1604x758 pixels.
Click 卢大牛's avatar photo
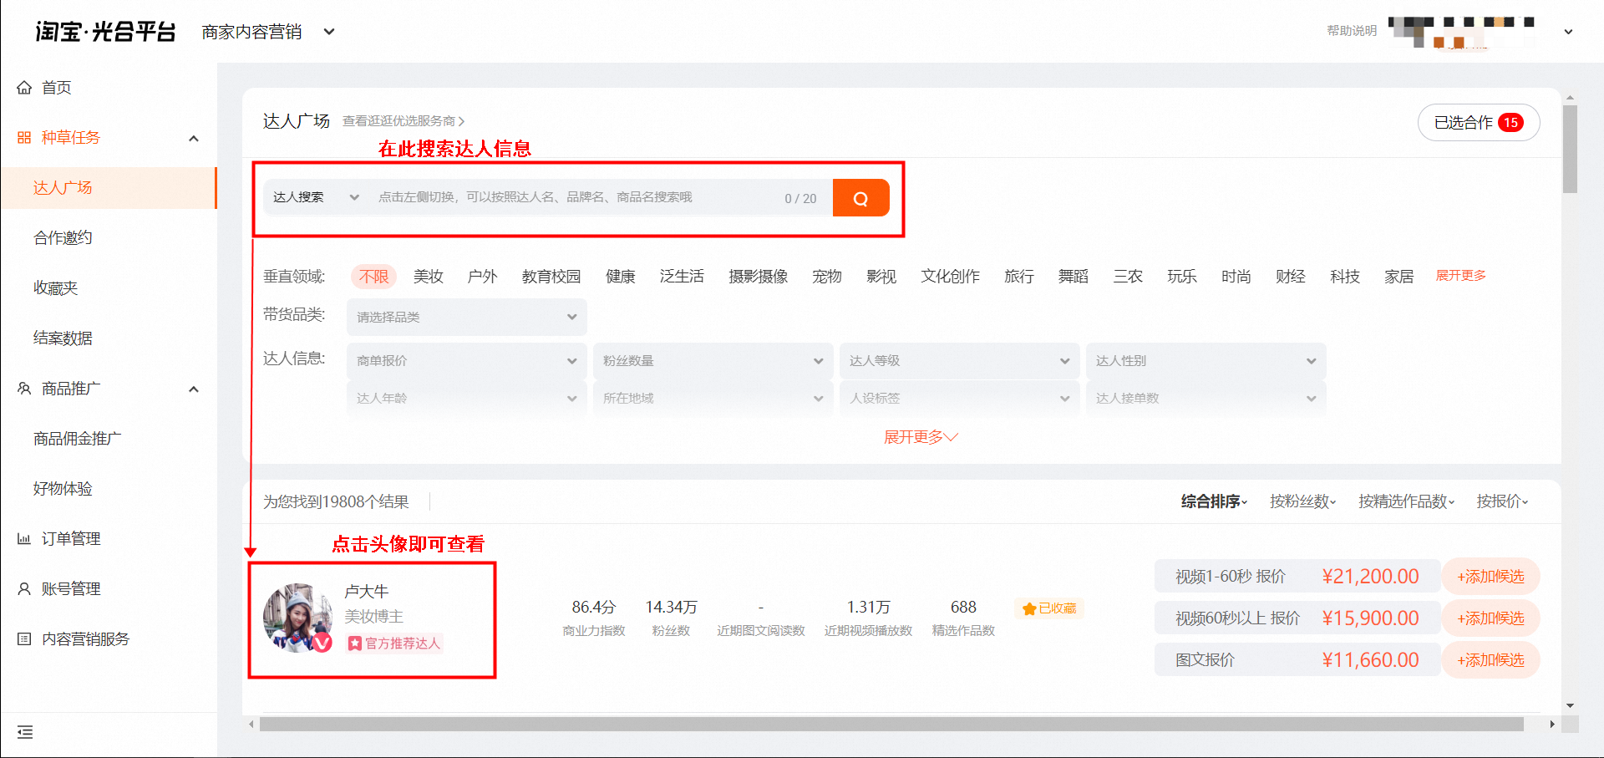[x=298, y=618]
